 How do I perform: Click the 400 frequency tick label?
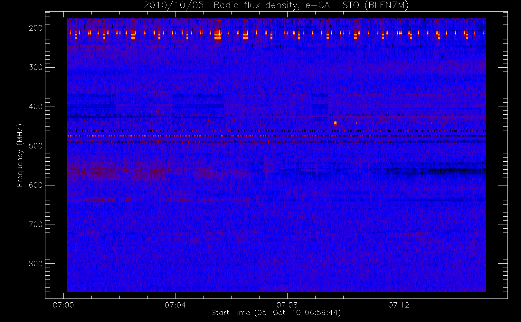(35, 107)
